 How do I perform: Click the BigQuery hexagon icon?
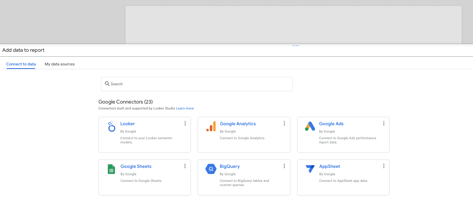211,169
